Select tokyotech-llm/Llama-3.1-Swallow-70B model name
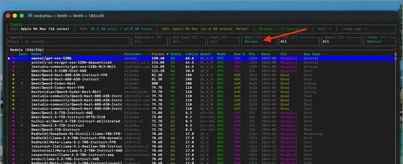The image size is (403, 164). point(77,146)
